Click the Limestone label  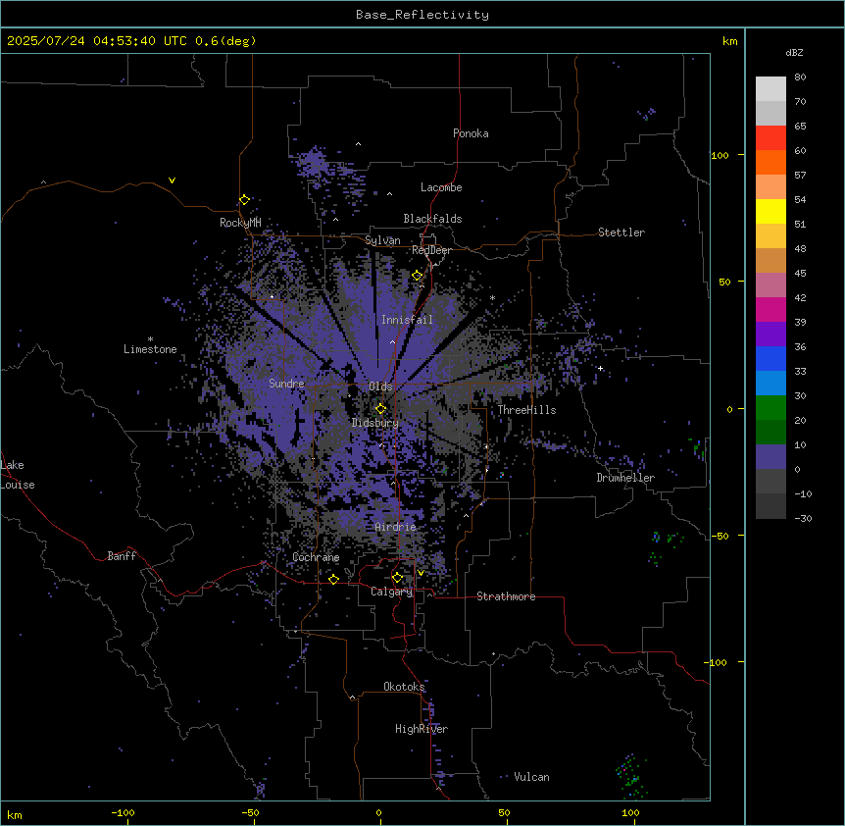150,349
